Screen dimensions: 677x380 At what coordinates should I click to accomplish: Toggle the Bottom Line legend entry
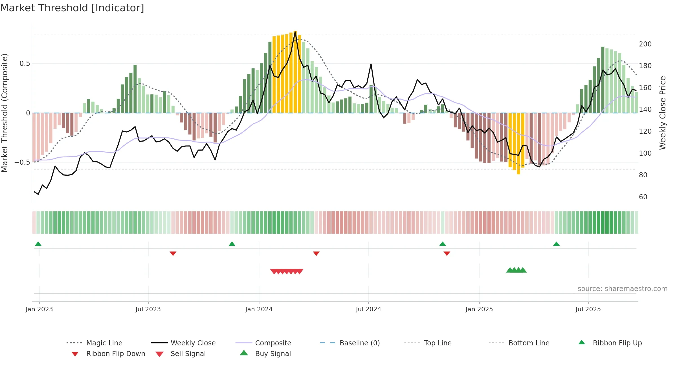point(519,343)
